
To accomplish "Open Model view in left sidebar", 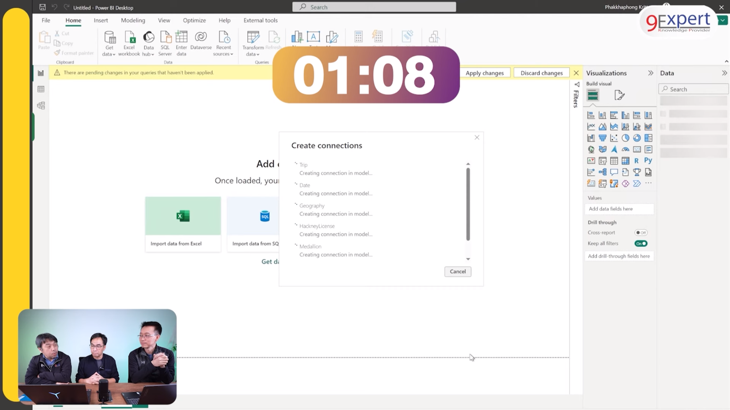I will pos(41,106).
